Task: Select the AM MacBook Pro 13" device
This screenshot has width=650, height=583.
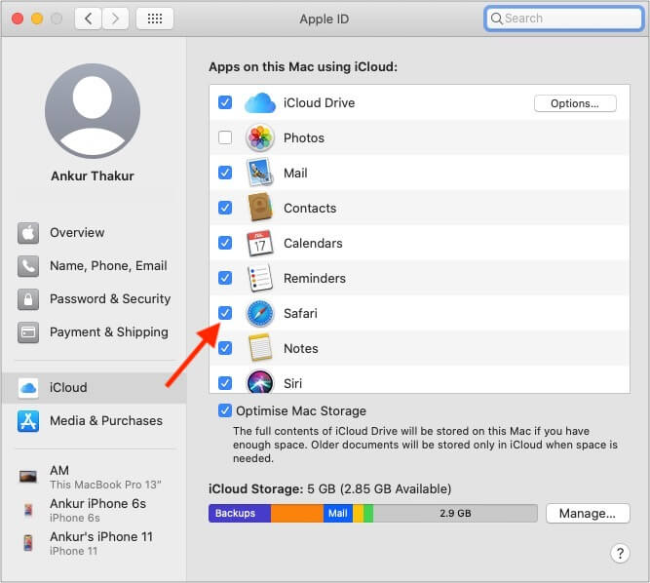Action: 95,478
